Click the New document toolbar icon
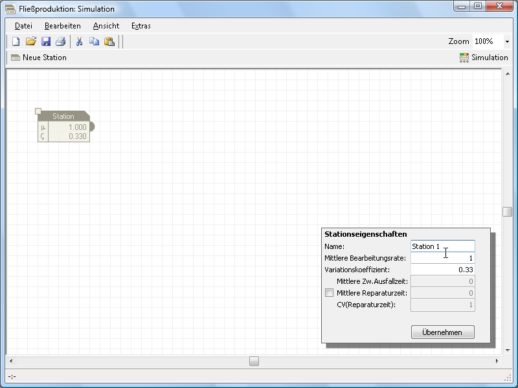The image size is (518, 388). coord(16,41)
